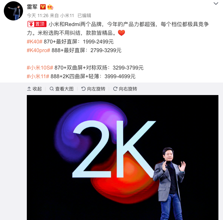Collapse the image with 收起 arrow icon
This screenshot has width=223, height=220.
[29, 89]
